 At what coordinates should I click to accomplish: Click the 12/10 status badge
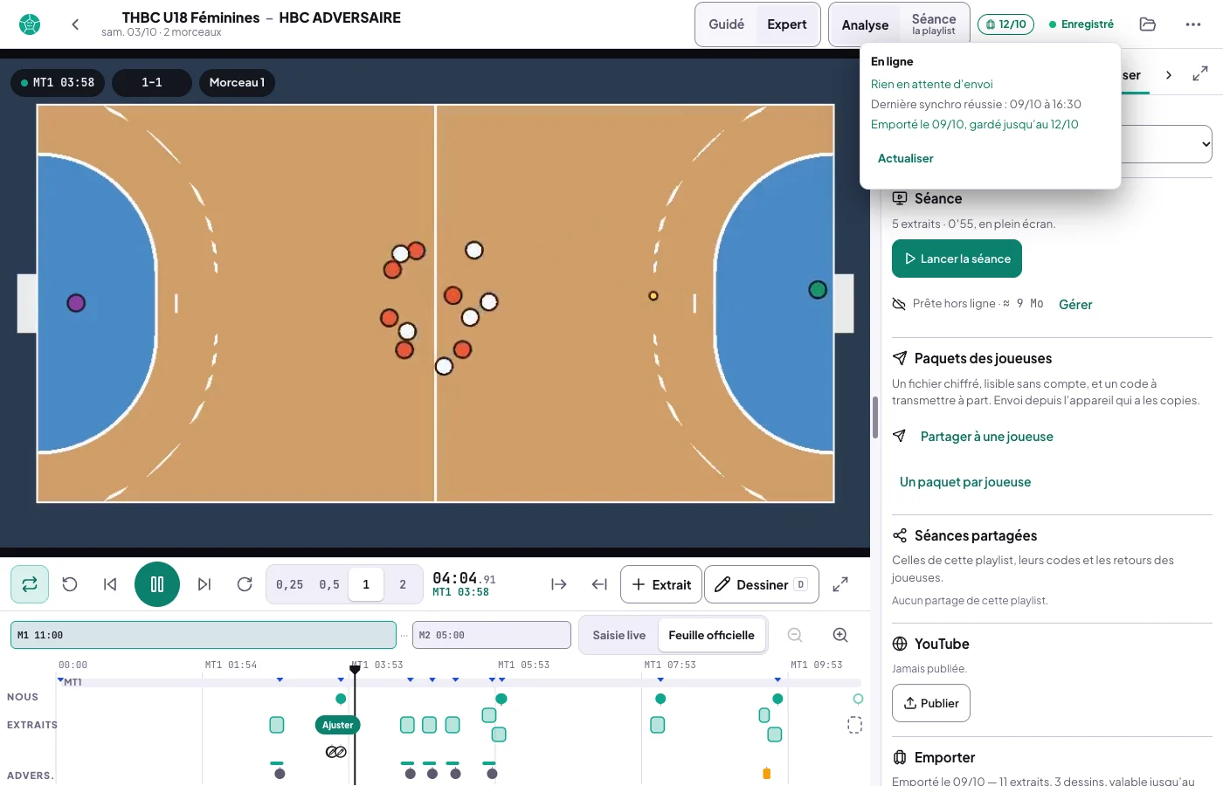(x=1005, y=24)
